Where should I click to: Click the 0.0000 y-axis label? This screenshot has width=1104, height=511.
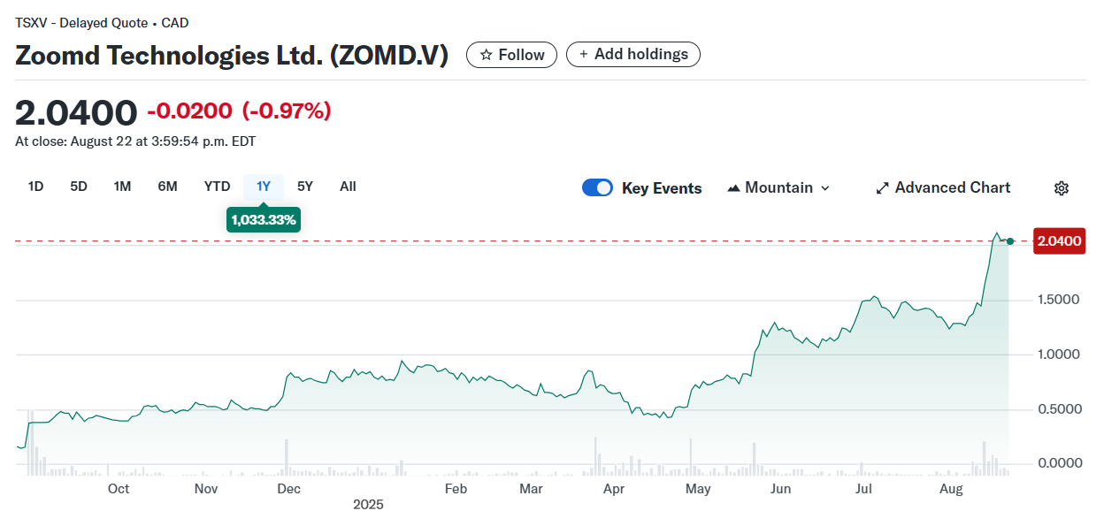click(1058, 463)
